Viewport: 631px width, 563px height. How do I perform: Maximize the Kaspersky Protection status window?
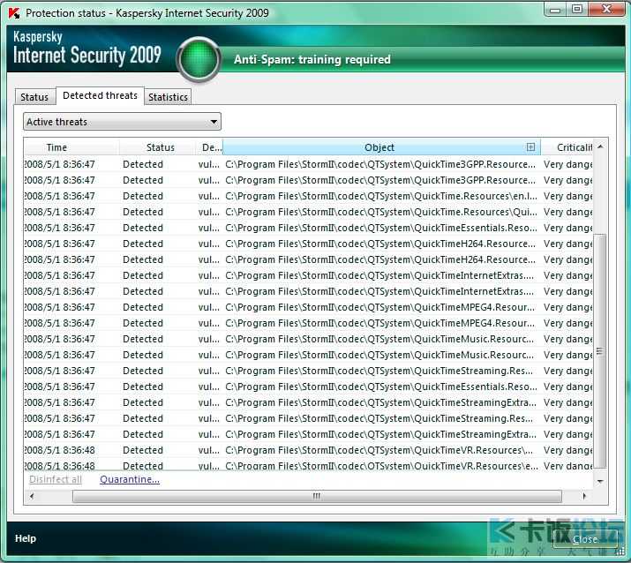(x=577, y=9)
